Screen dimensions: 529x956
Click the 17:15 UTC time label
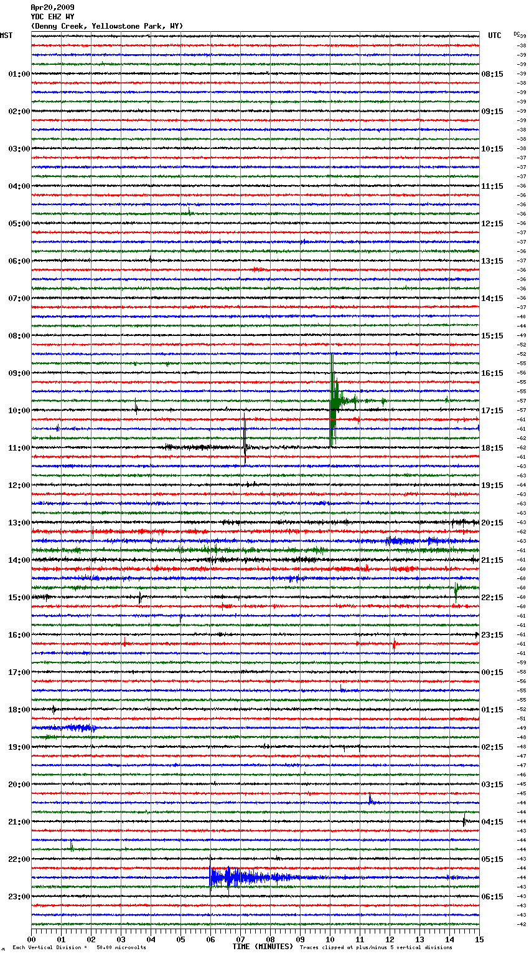click(492, 411)
